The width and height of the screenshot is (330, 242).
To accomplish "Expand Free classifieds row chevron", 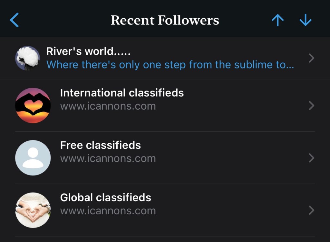I will pyautogui.click(x=311, y=158).
